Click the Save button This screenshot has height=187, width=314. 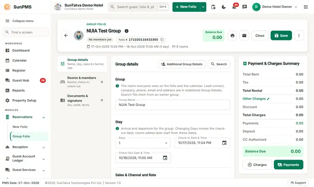tap(281, 36)
